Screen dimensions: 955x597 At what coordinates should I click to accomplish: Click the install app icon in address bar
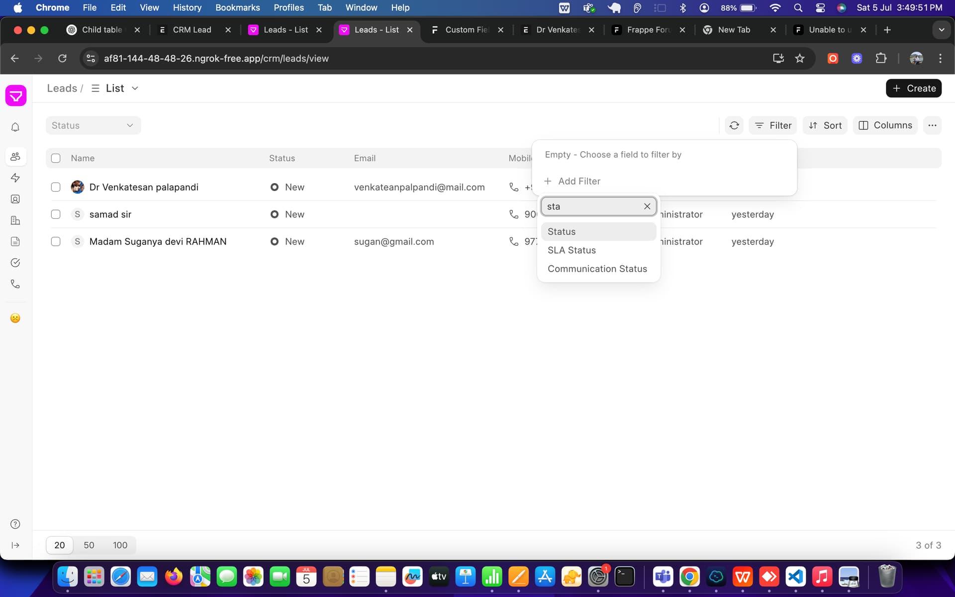(778, 58)
